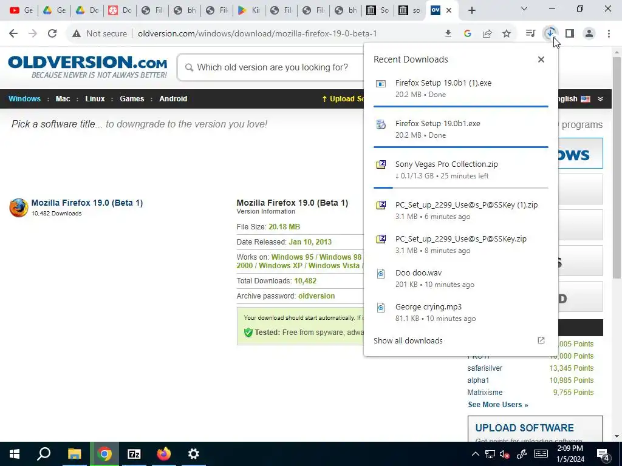The height and width of the screenshot is (466, 622).
Task: Open taskbar search
Action: [44, 454]
